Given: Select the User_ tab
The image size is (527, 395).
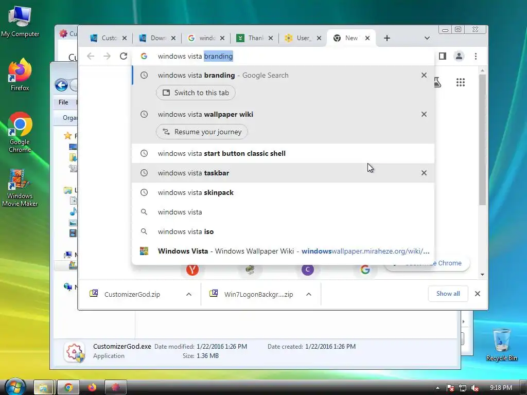Looking at the screenshot, I should (303, 38).
